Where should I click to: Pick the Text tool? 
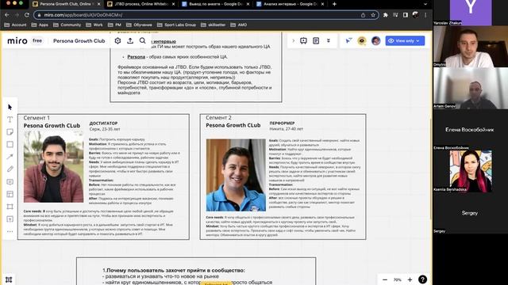(10, 120)
